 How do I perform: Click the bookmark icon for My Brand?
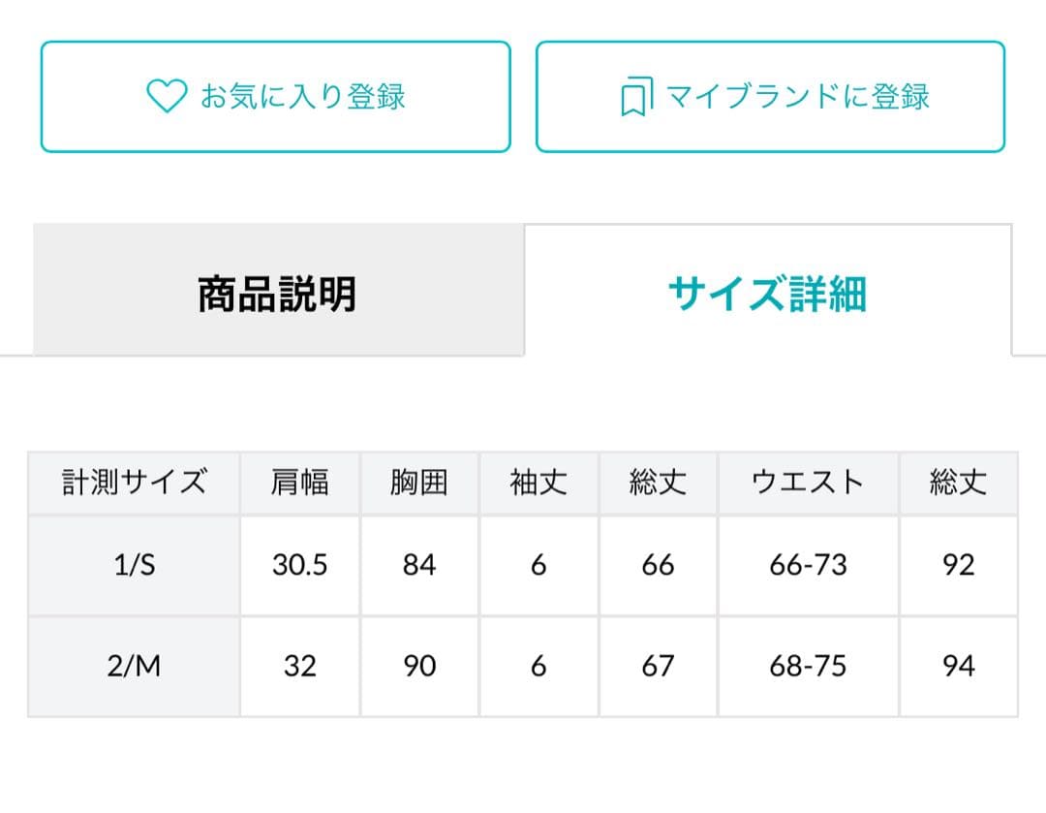[x=633, y=98]
